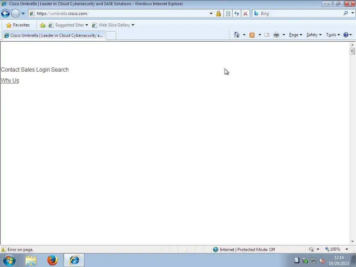Viewport: 356px width, 267px height.
Task: Click the Home icon in command bar
Action: [x=237, y=35]
